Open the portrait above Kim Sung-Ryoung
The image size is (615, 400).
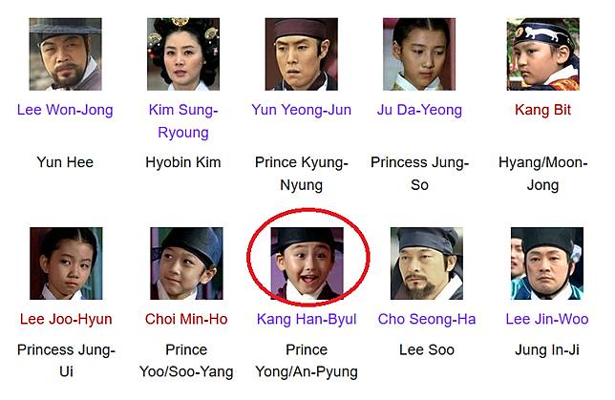[x=183, y=54]
